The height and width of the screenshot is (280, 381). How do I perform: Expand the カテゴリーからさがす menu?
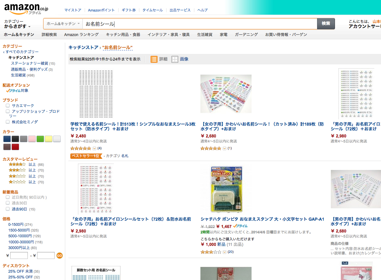click(17, 24)
